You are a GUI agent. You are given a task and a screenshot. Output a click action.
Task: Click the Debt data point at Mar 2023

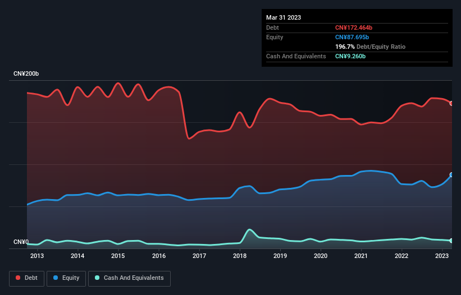point(451,103)
